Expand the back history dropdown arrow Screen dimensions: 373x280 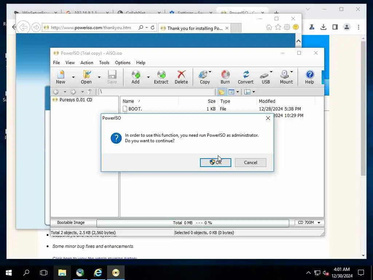pos(64,92)
